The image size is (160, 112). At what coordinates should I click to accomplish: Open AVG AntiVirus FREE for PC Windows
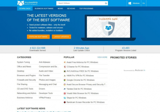coord(83,71)
